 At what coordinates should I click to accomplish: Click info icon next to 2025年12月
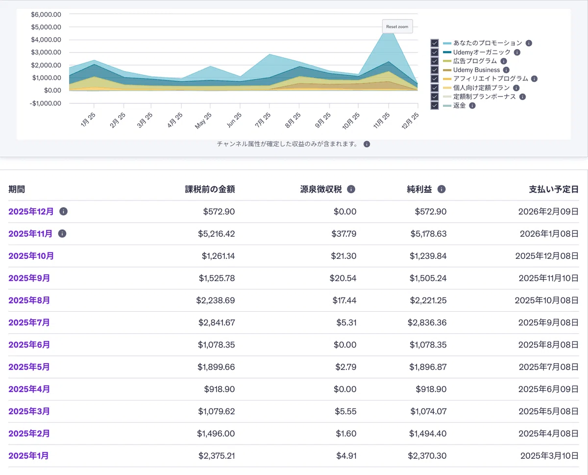point(63,211)
